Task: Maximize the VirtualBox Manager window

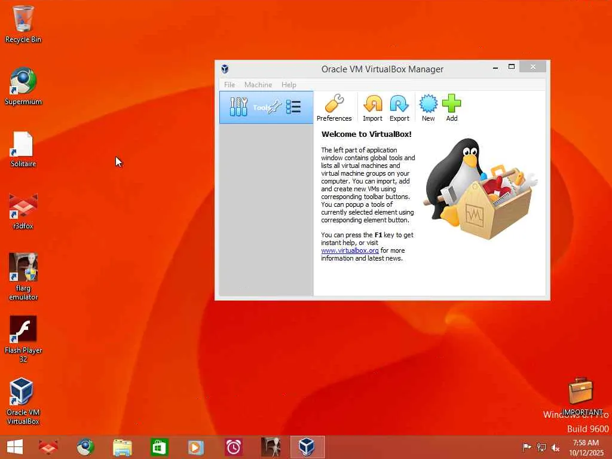Action: point(512,67)
